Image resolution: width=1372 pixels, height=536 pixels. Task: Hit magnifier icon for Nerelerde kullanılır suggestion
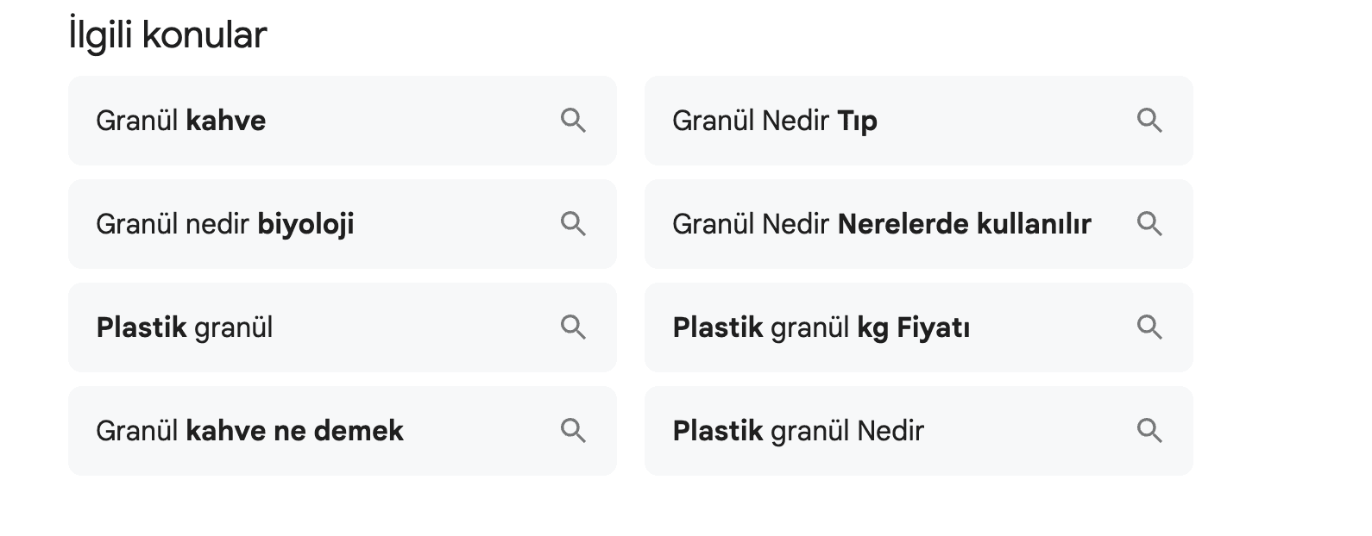(1149, 224)
